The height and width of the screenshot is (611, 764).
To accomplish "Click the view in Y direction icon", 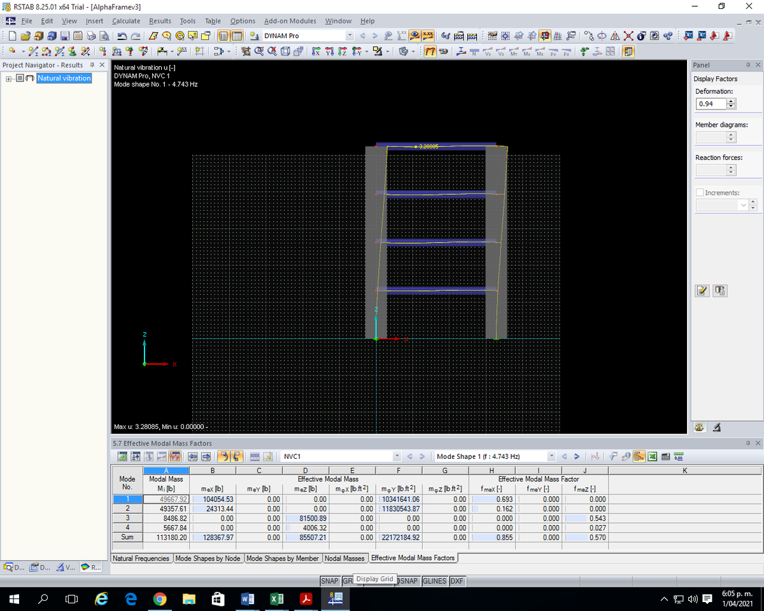I will (330, 51).
